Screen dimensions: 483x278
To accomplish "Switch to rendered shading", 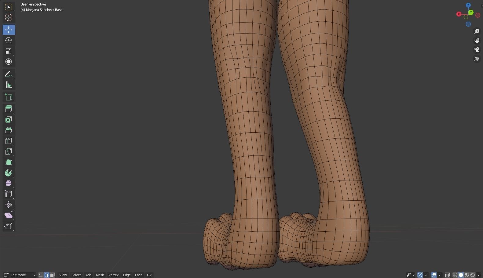I will point(473,275).
